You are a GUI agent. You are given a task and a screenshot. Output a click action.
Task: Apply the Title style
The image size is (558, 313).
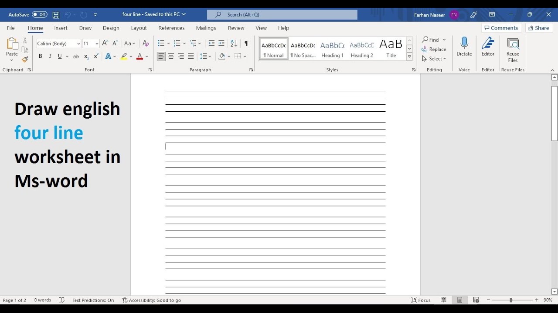[391, 49]
